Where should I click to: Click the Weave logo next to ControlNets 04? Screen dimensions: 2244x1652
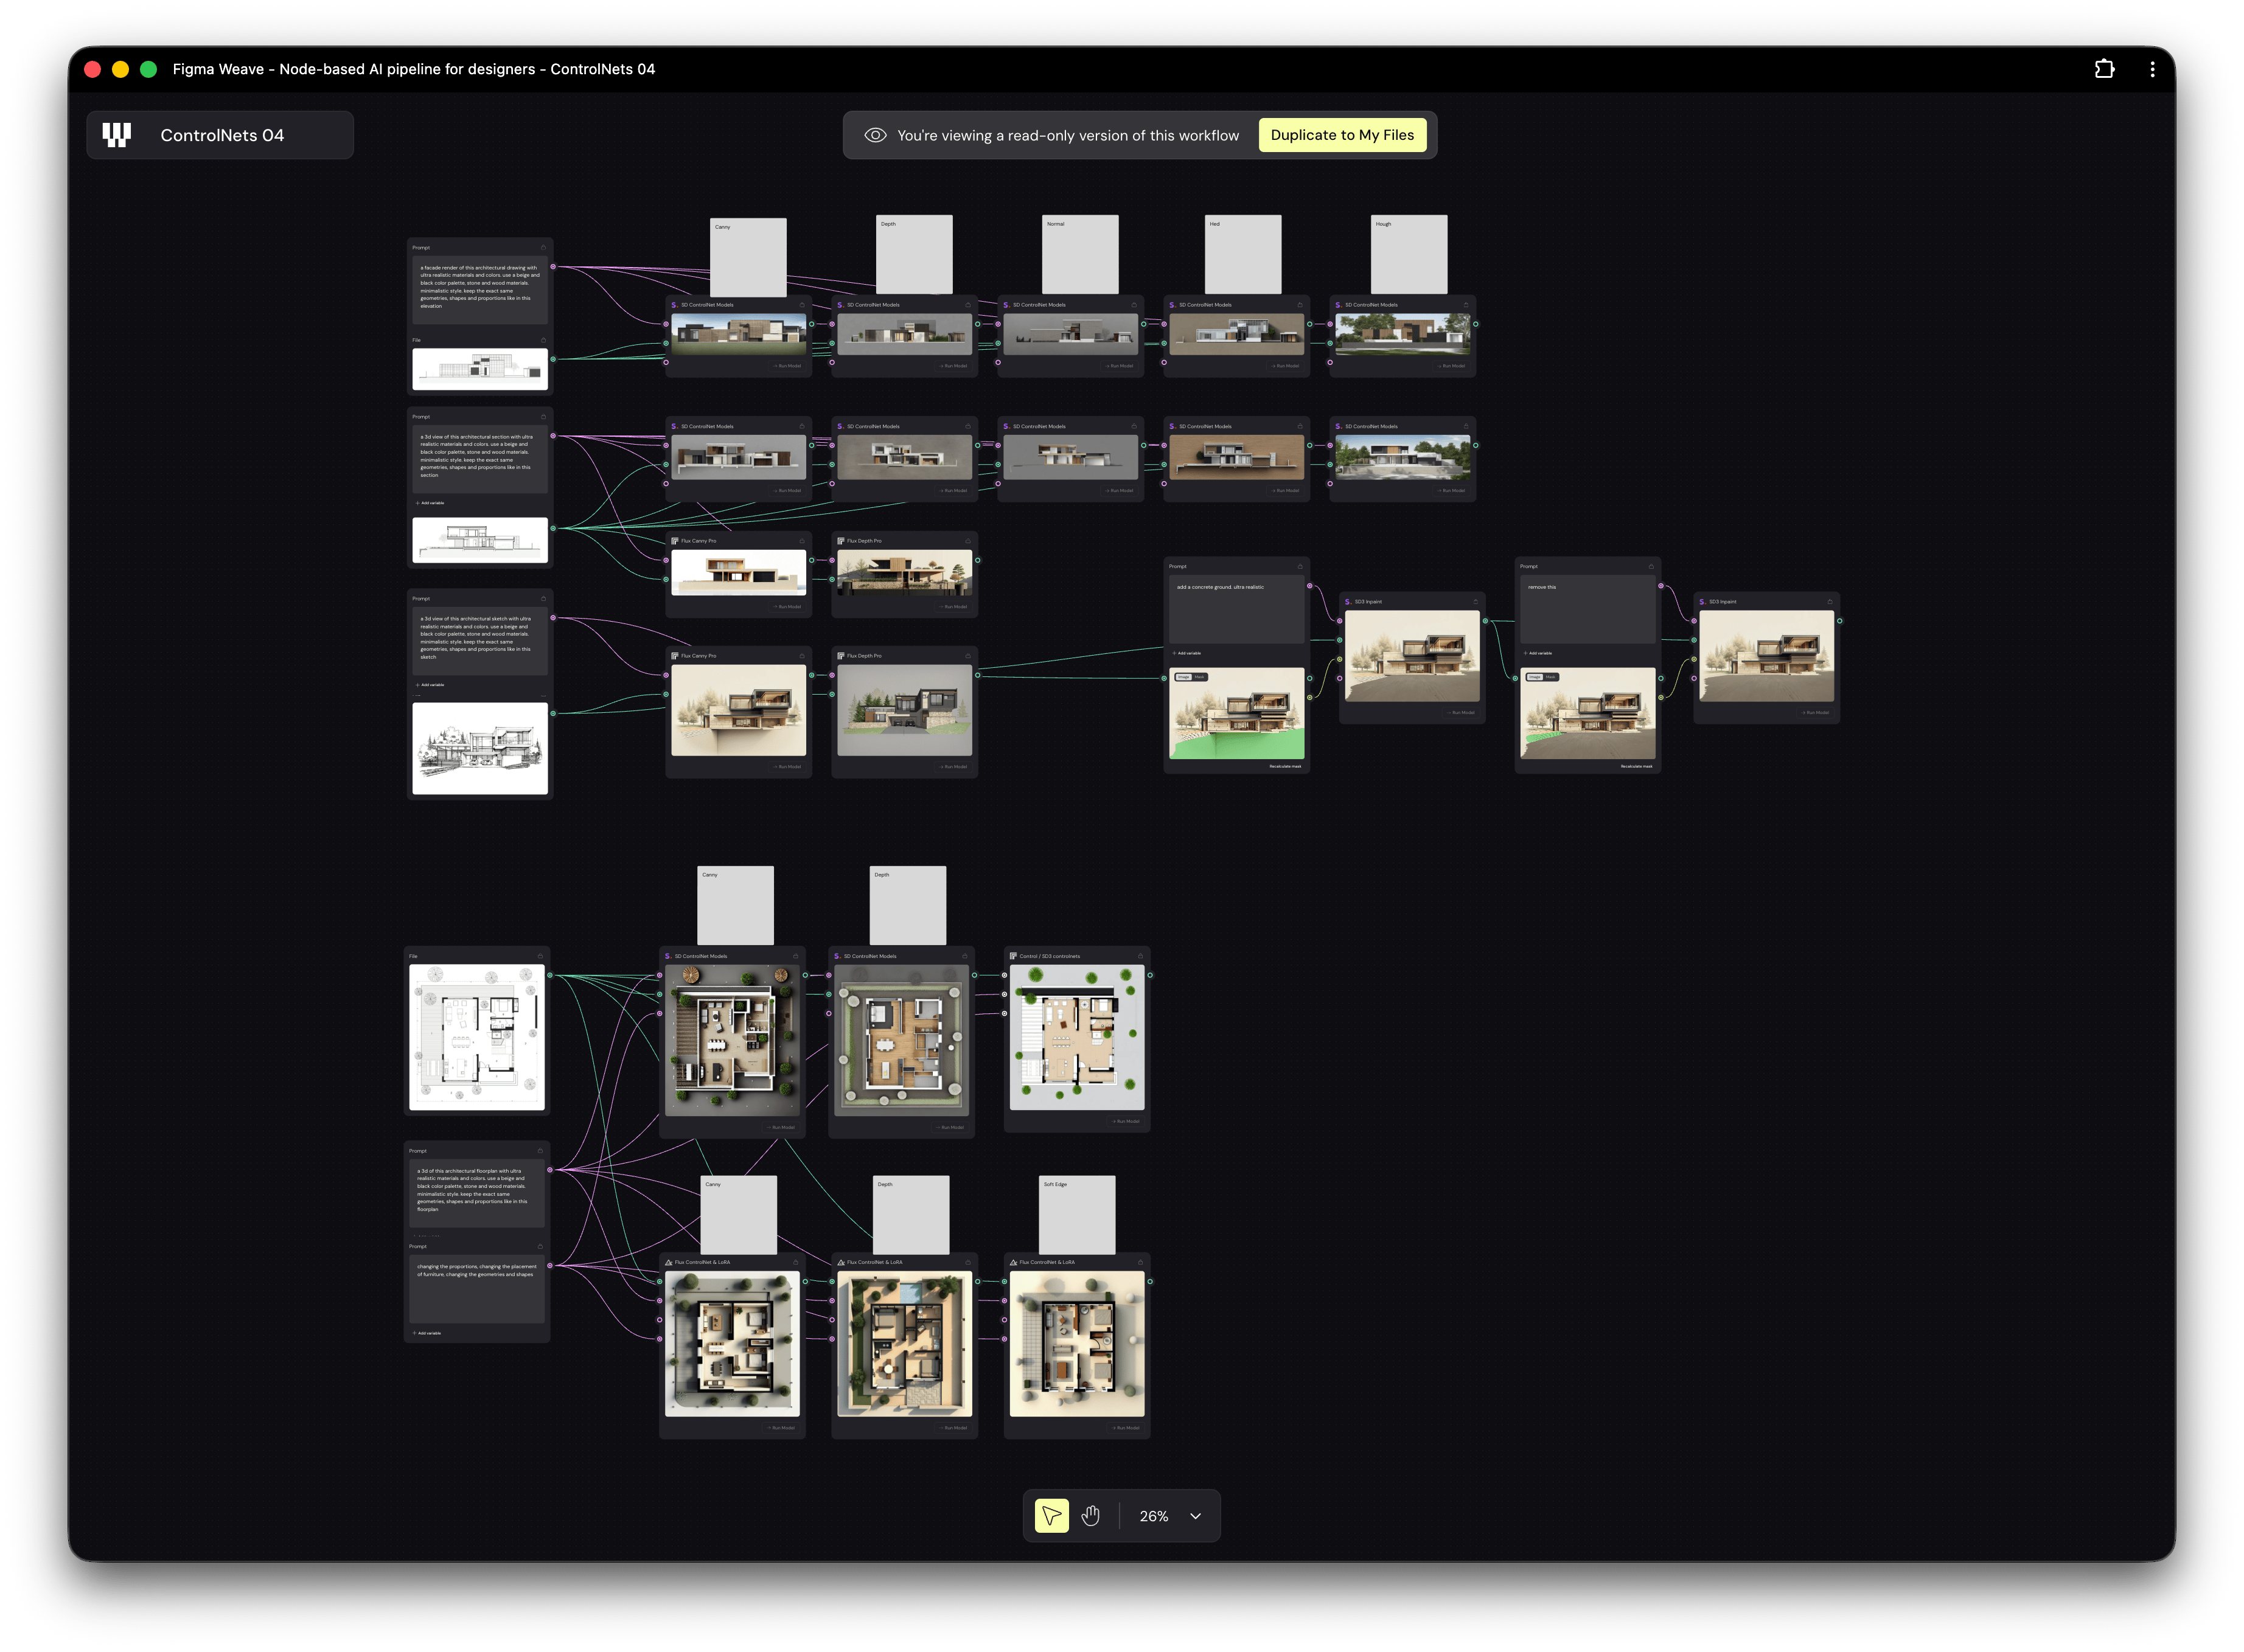(115, 134)
